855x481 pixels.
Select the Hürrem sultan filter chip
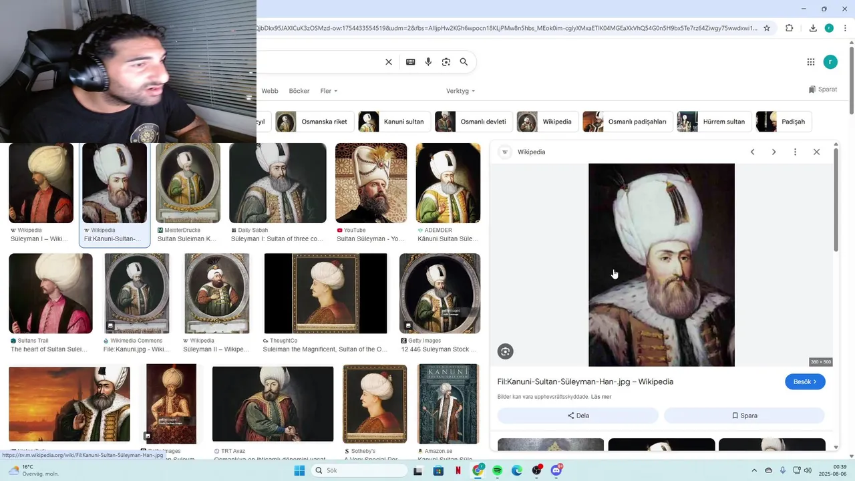[714, 122]
